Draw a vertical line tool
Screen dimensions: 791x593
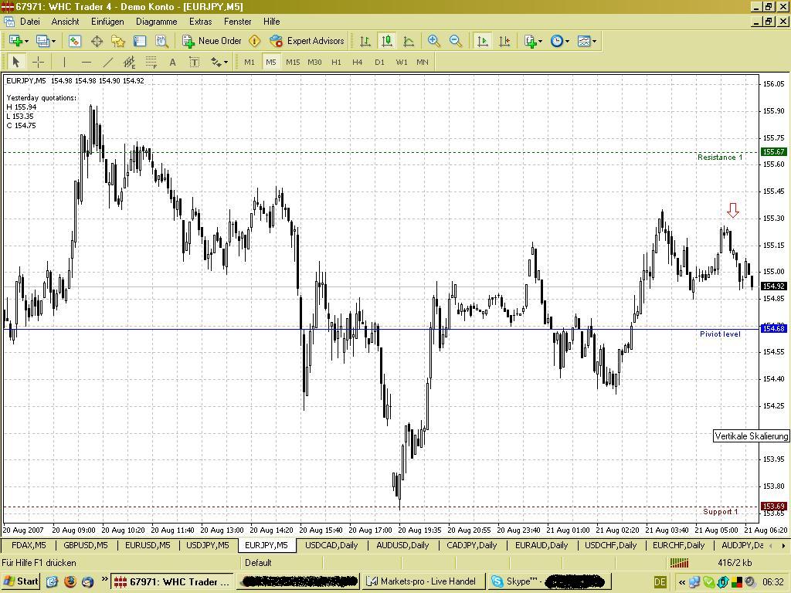(64, 62)
